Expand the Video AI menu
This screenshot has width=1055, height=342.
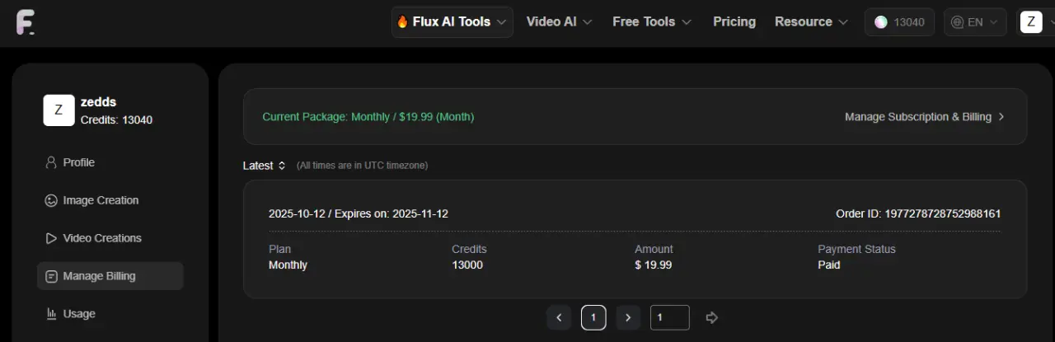coord(560,22)
